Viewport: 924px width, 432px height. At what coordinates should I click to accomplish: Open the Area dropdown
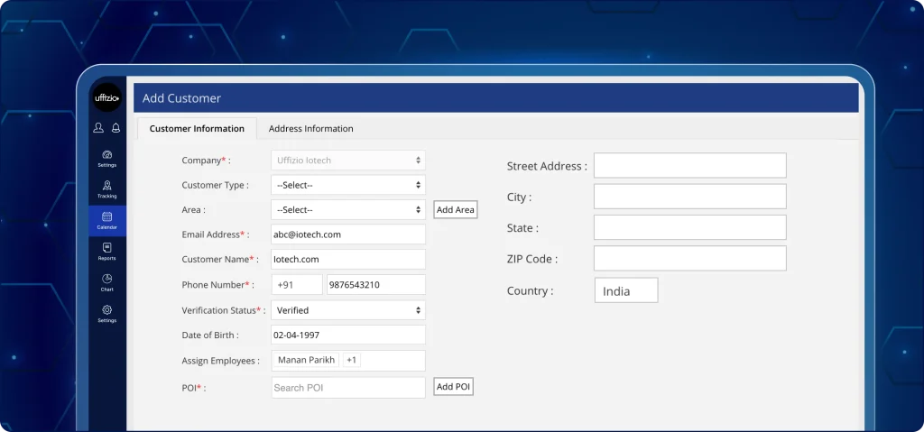pyautogui.click(x=348, y=210)
